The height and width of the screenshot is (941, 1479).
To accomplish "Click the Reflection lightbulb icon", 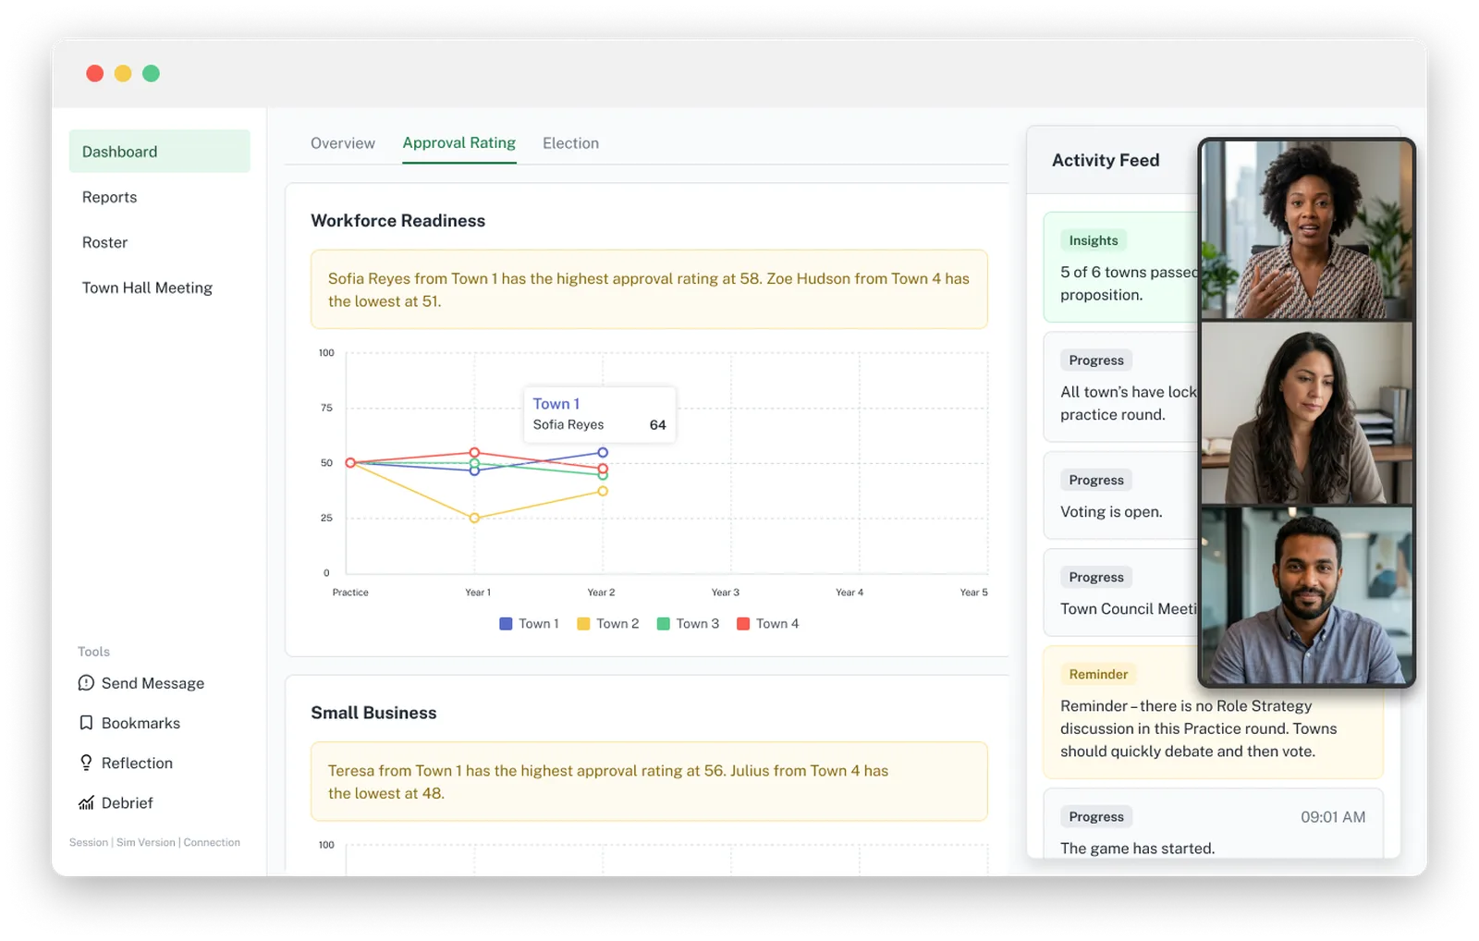I will point(86,763).
